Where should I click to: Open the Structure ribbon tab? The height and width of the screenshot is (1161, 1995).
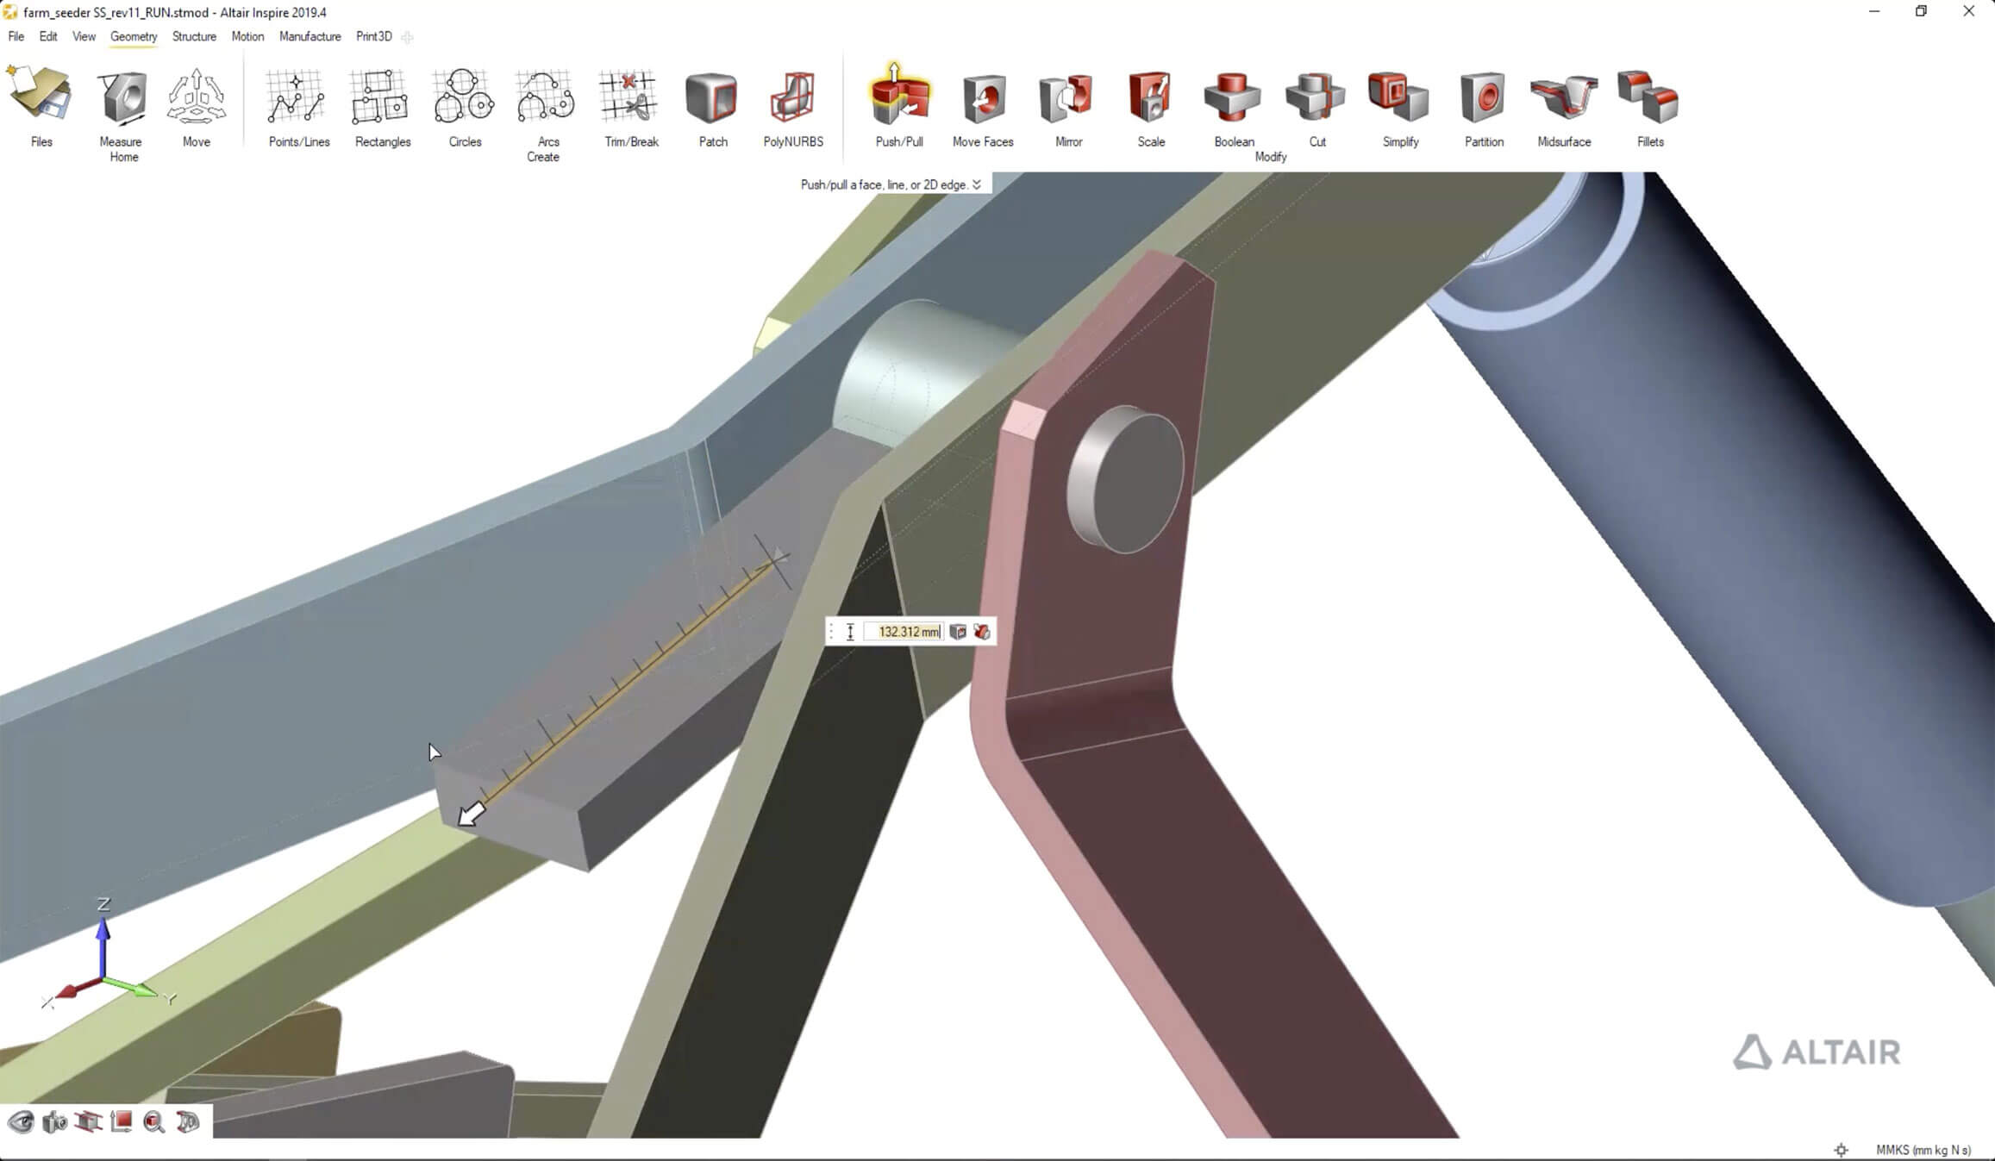pos(194,36)
